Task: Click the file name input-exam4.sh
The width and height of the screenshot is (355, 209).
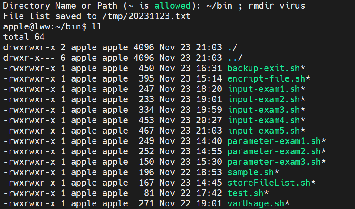Action: tap(263, 120)
